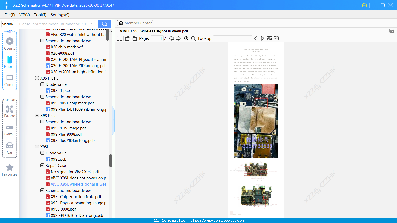The image size is (397, 223).
Task: Open X9SL.pcb board file
Action: coord(59,159)
